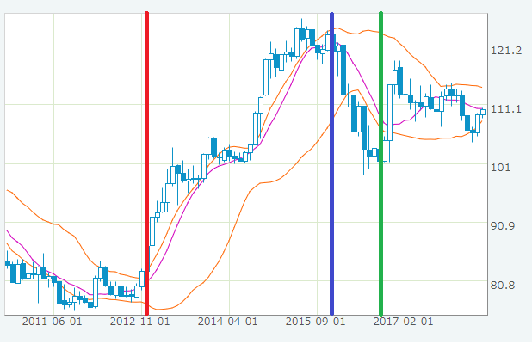Select the 2014-04-01 date label

pos(227,322)
